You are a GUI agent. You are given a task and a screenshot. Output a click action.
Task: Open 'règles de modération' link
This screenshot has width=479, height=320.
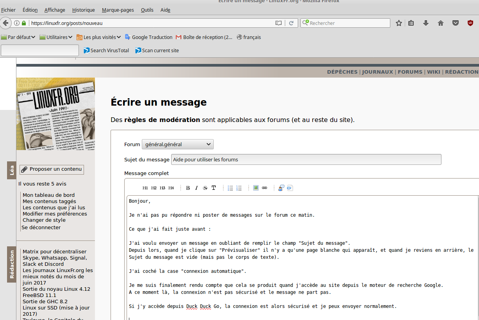coord(162,120)
